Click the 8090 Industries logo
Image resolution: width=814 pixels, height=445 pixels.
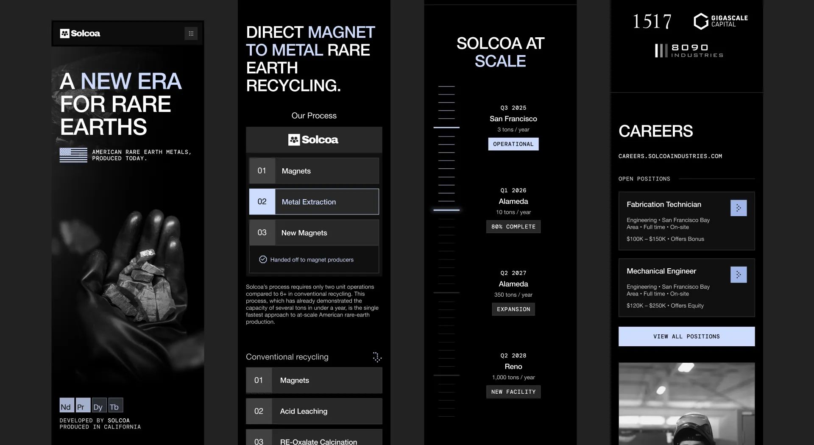689,50
